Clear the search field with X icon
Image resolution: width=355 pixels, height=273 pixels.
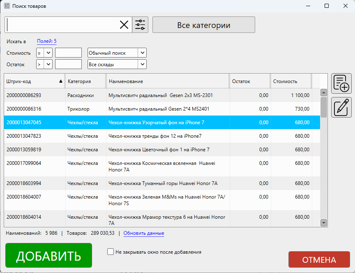click(124, 25)
